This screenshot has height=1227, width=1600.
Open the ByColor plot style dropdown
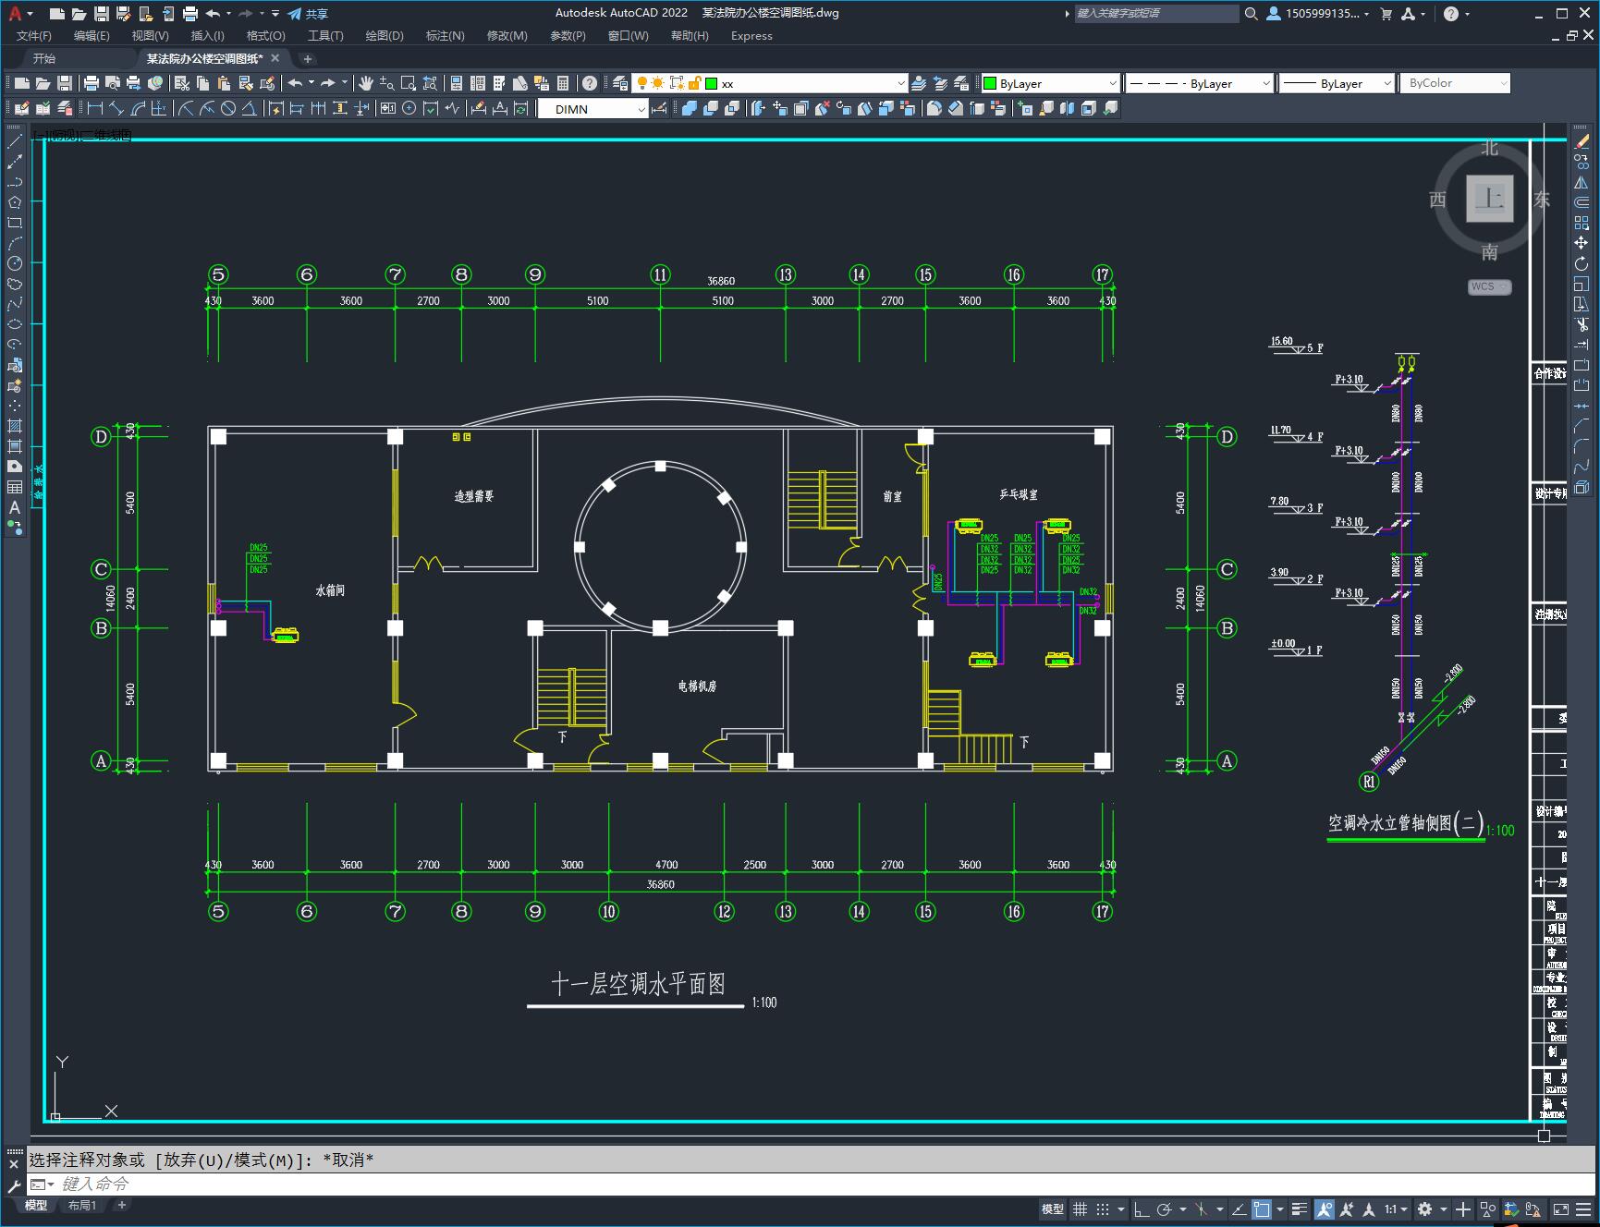(x=1455, y=83)
